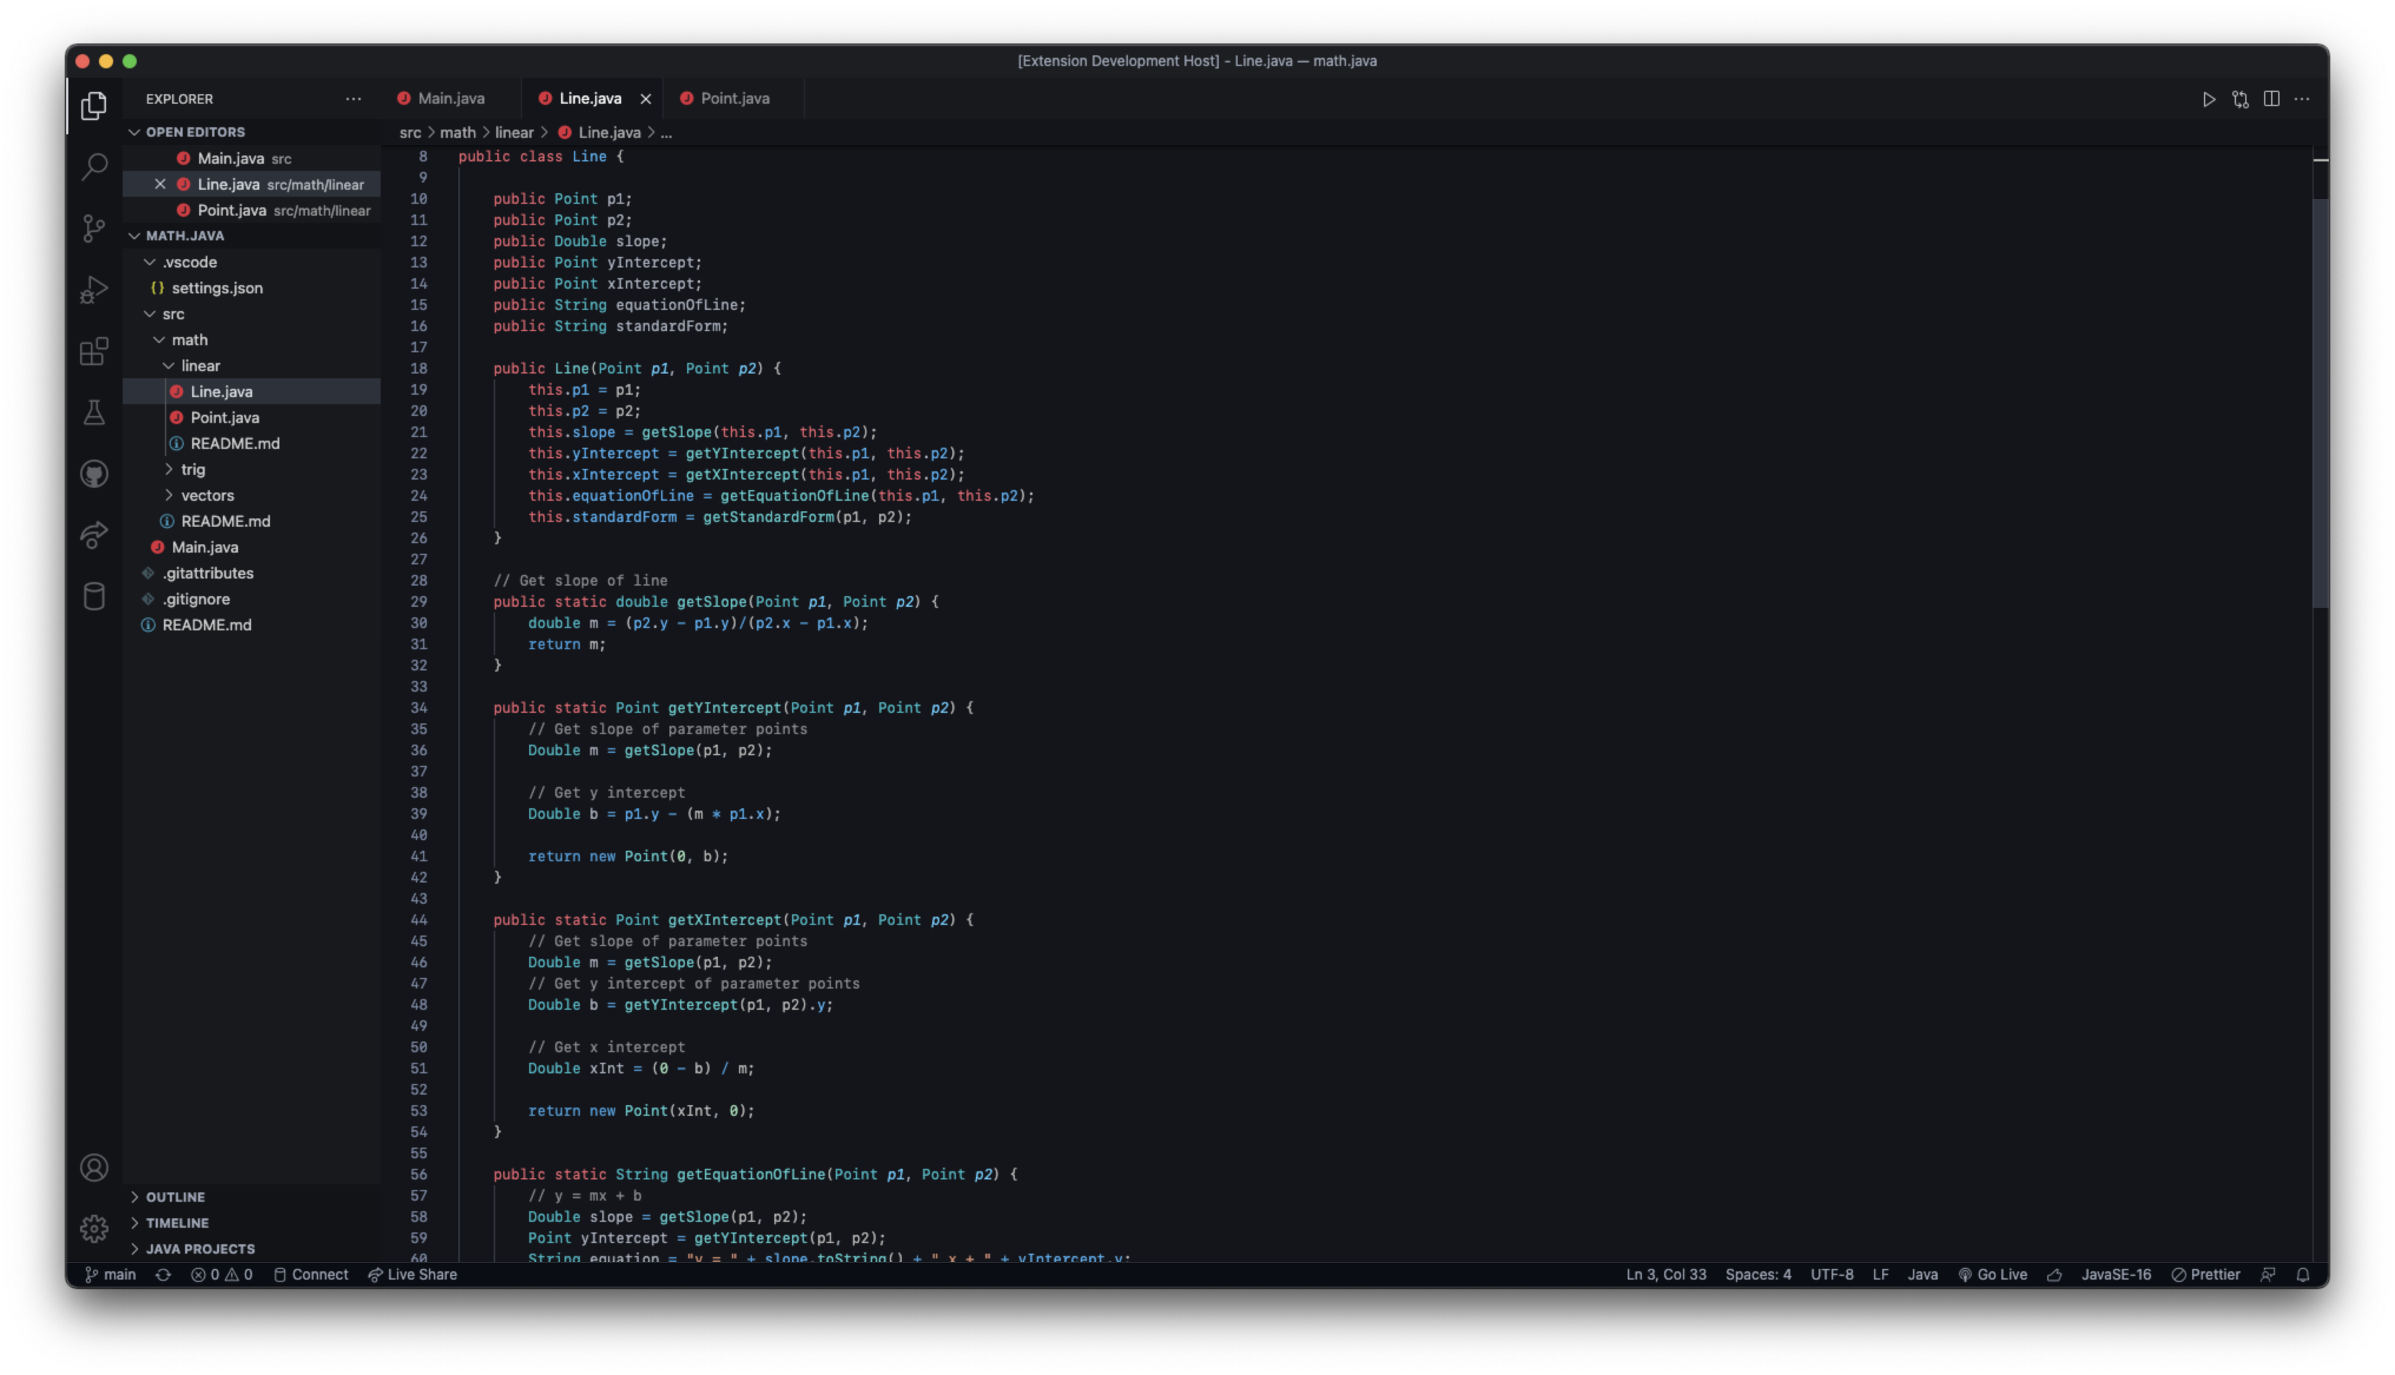
Task: Open the Manage settings gear
Action: pos(94,1229)
